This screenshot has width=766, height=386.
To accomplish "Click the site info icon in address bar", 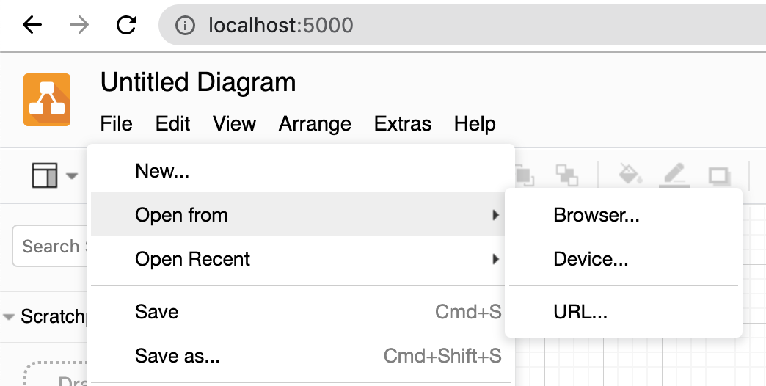I will coord(185,26).
